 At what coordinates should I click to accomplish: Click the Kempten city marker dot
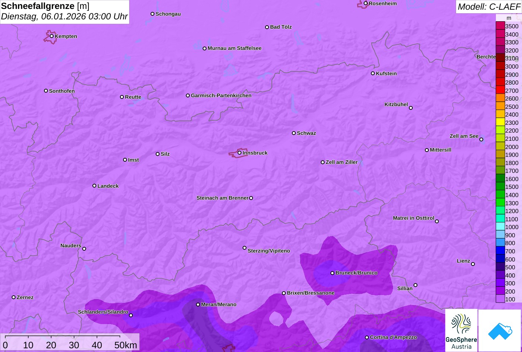tap(51, 36)
